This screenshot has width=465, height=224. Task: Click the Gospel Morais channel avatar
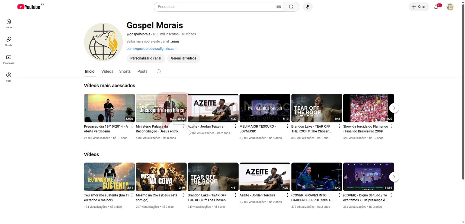coord(103,42)
